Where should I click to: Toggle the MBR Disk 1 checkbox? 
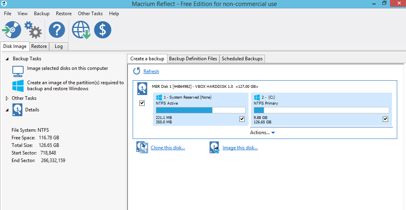(x=142, y=103)
